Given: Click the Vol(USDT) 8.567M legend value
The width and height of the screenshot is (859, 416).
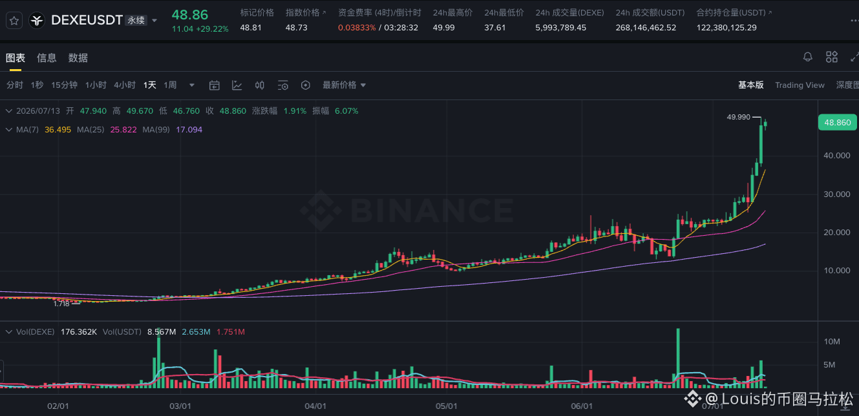Looking at the screenshot, I should tap(162, 332).
